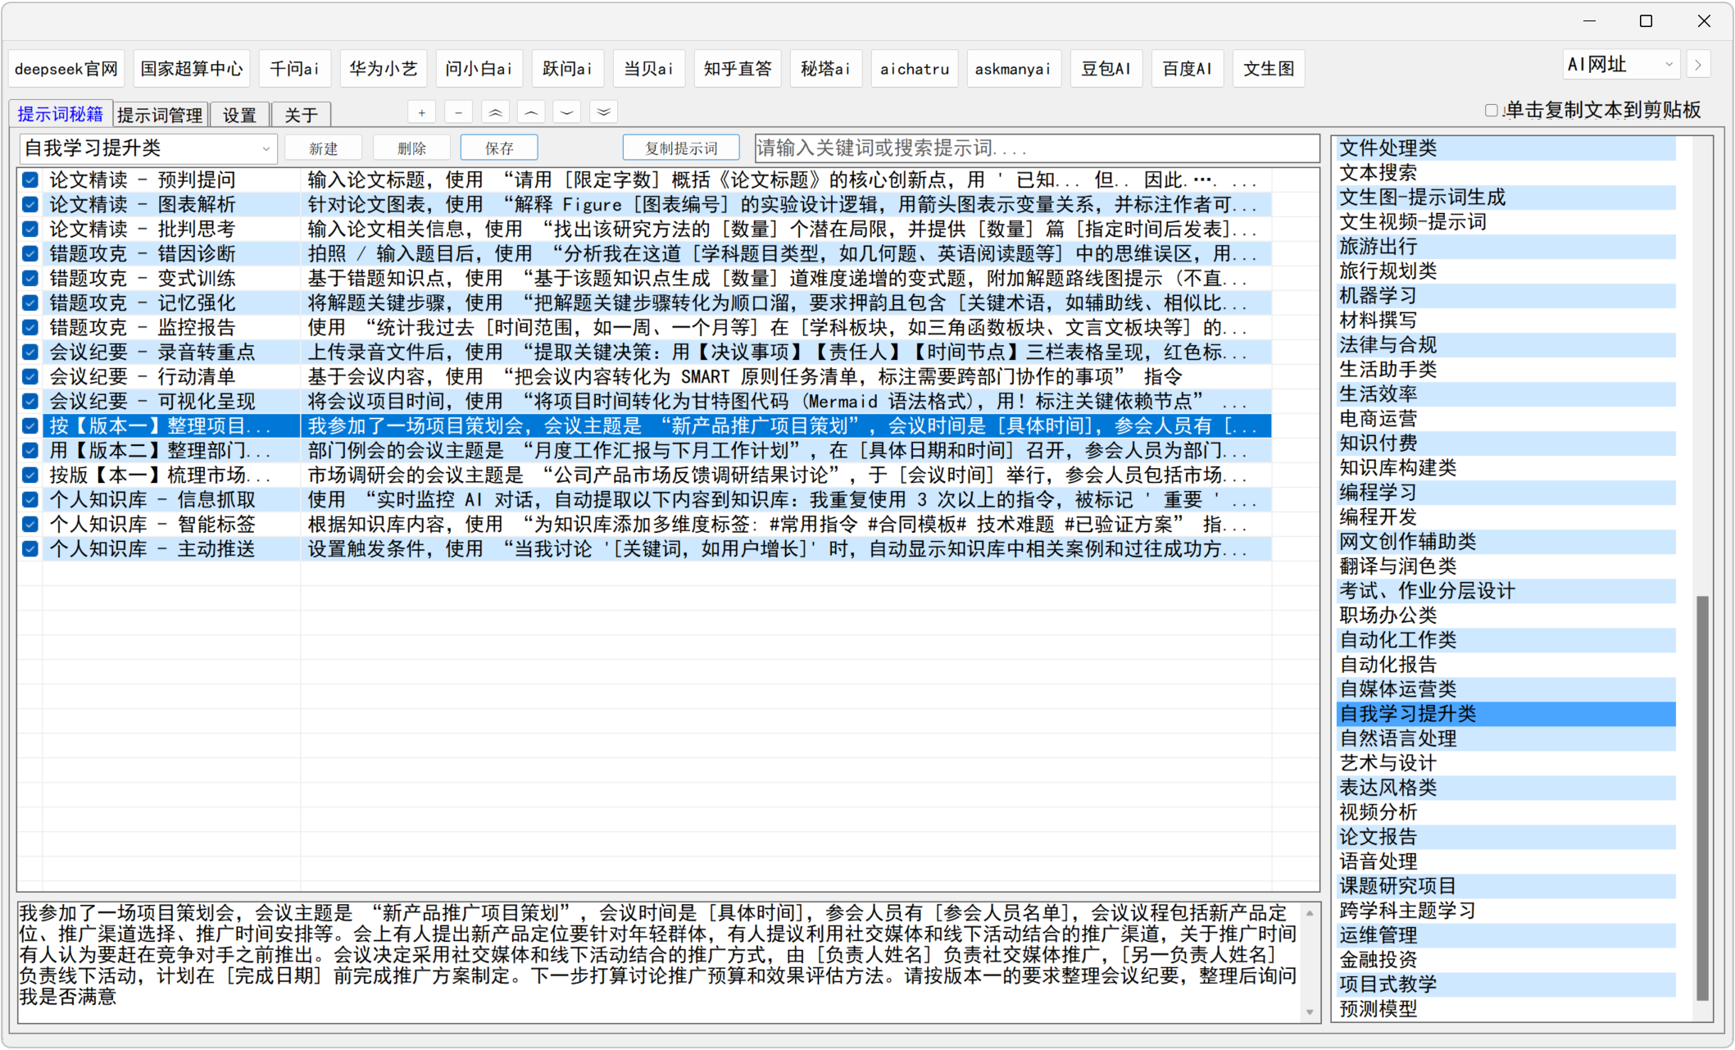Open the askmanyai shortcut

coord(1013,69)
